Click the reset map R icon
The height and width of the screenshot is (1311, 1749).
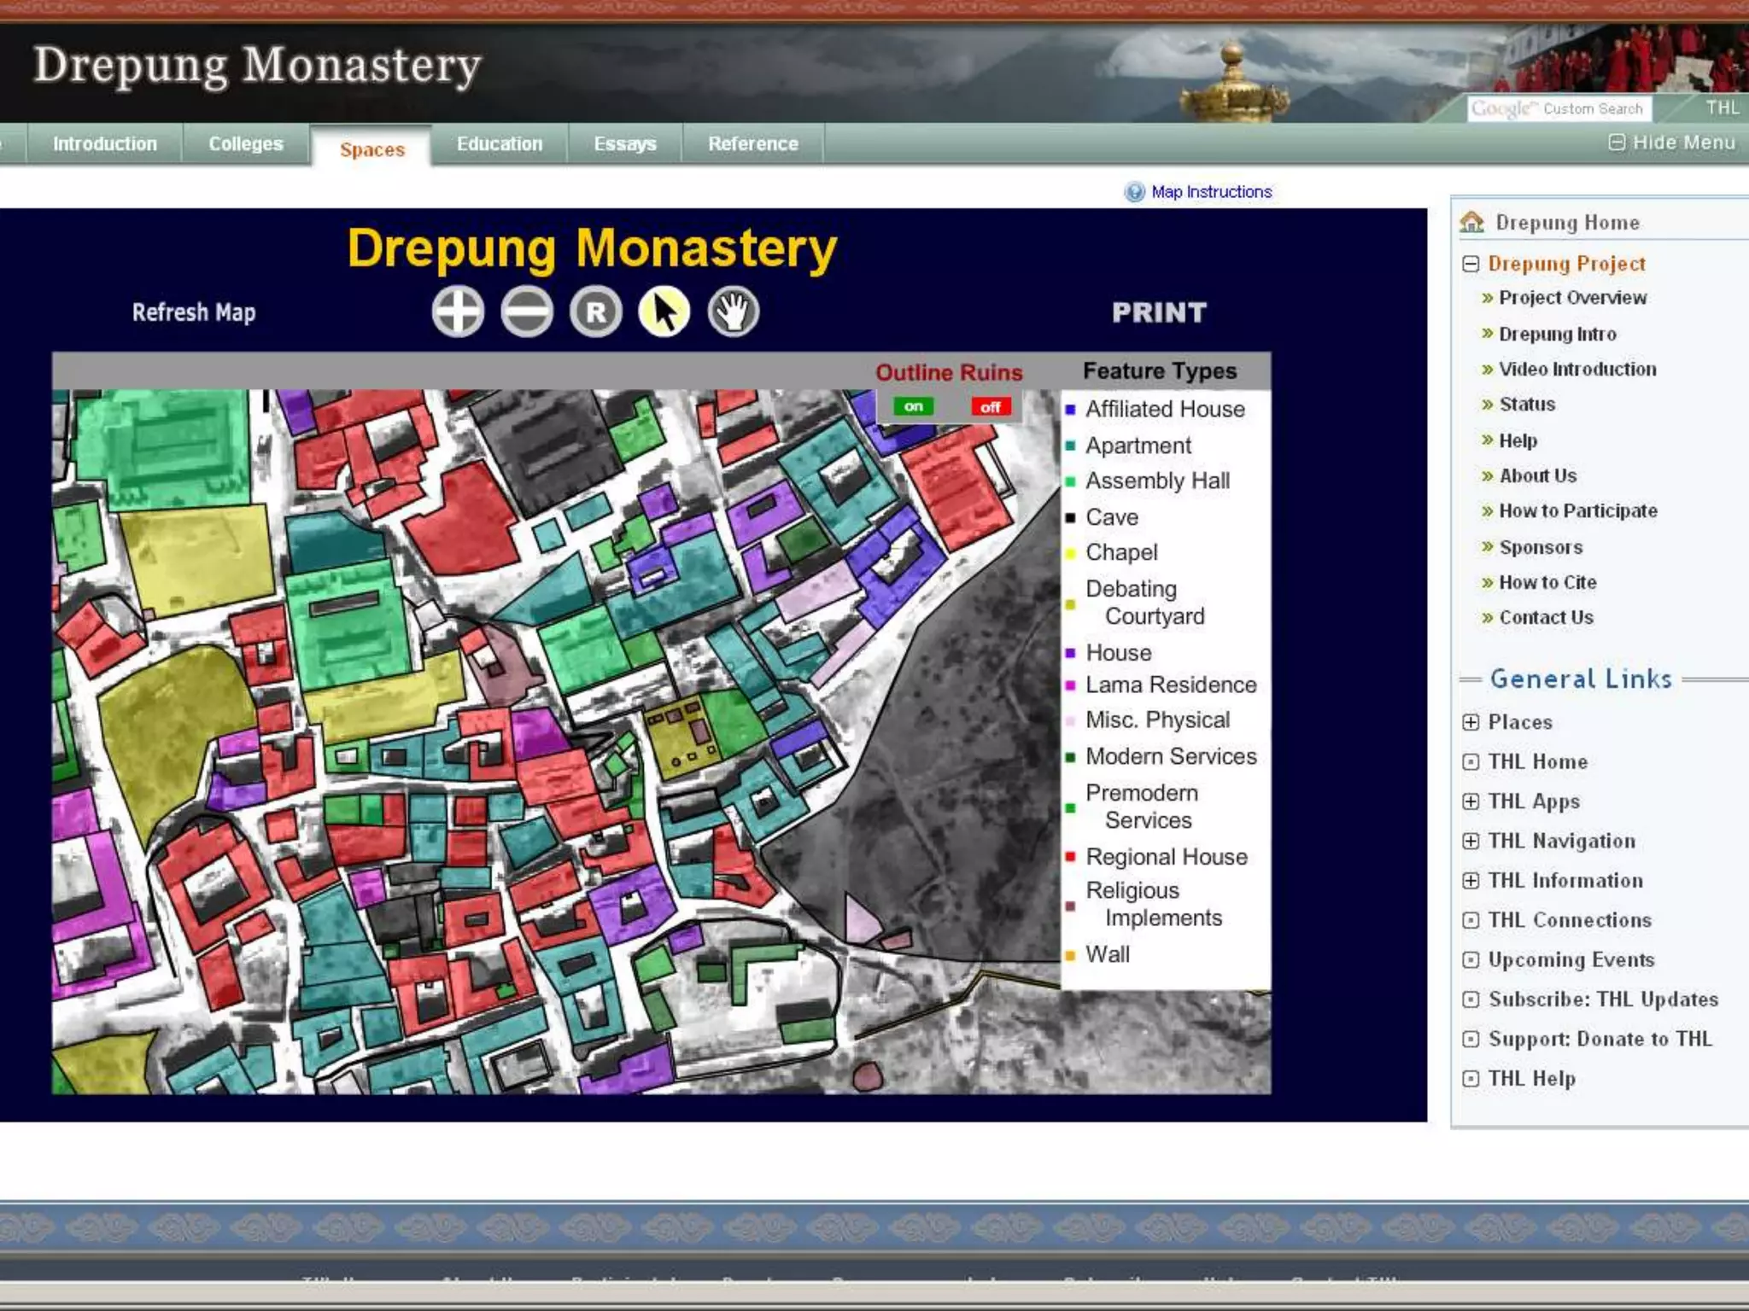pos(596,312)
